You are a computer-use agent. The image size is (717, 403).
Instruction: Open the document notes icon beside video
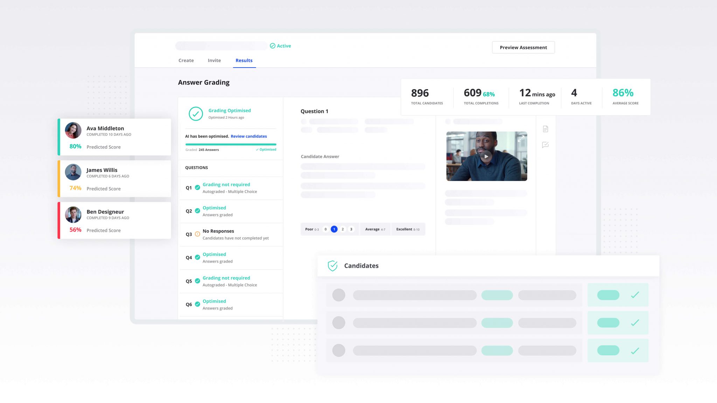pos(545,129)
